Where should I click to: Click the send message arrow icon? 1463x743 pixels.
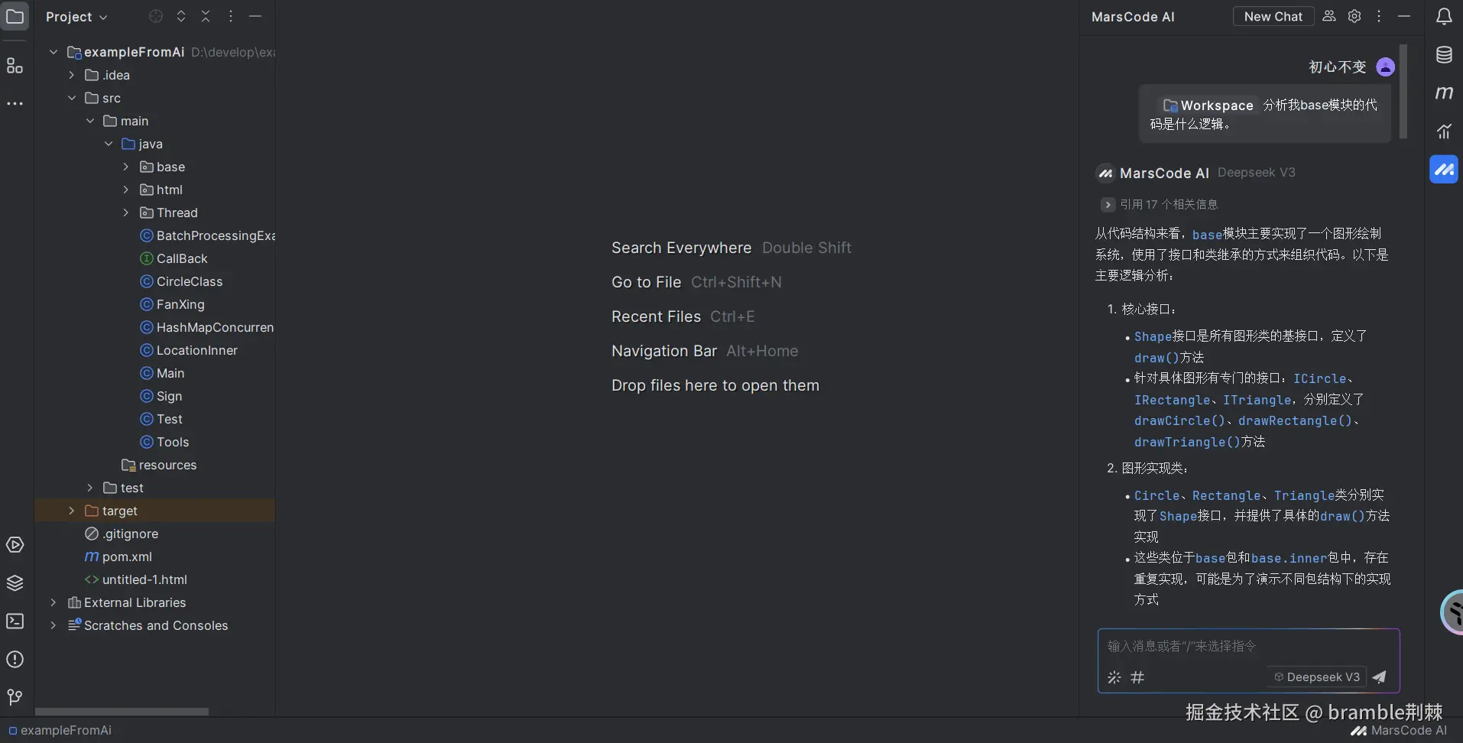pos(1380,676)
